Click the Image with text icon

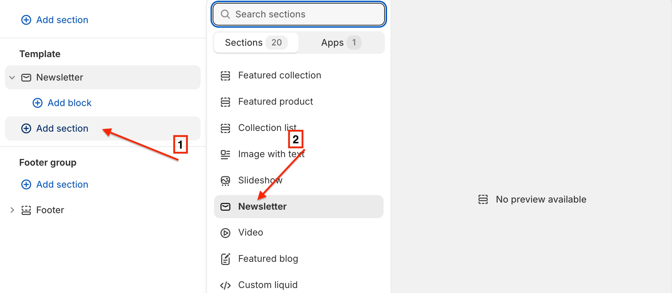pos(225,154)
